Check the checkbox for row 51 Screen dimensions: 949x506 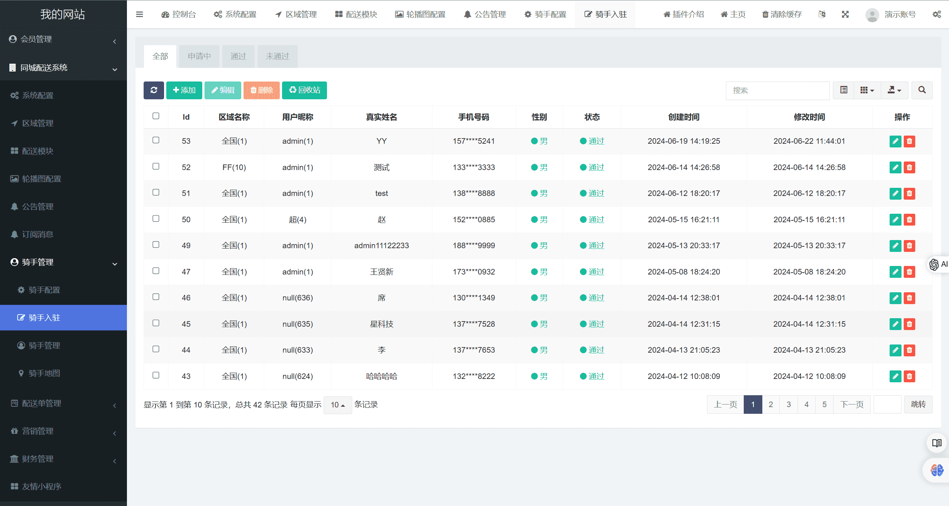pyautogui.click(x=156, y=192)
